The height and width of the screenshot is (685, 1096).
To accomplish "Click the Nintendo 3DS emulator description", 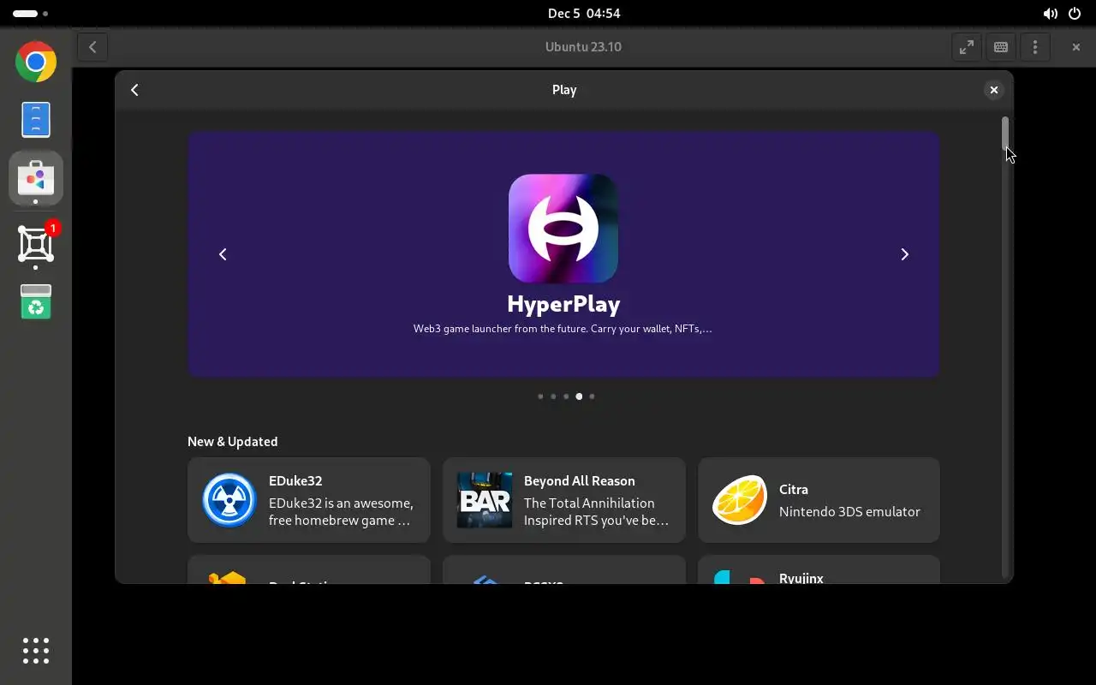I will click(849, 512).
